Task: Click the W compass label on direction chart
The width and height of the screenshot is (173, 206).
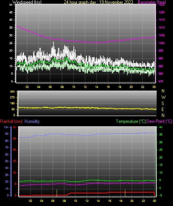Action: click(163, 97)
